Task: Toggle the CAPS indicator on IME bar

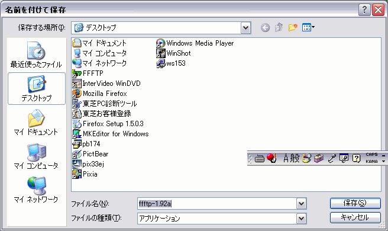Action: tap(371, 155)
